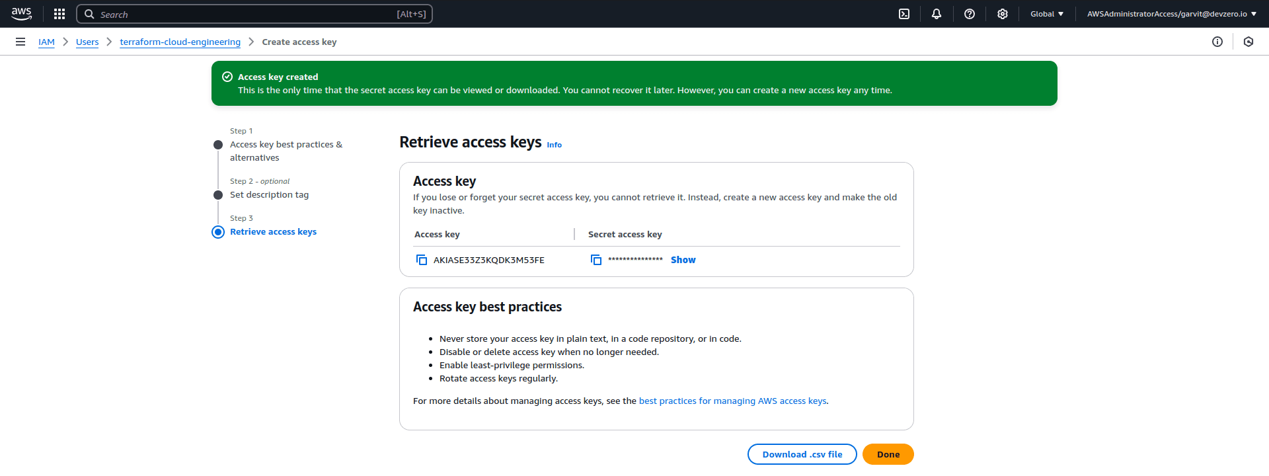Show the secret access key
The image size is (1269, 476).
tap(683, 260)
